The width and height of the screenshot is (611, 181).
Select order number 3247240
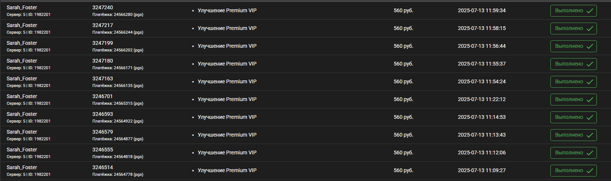point(103,7)
